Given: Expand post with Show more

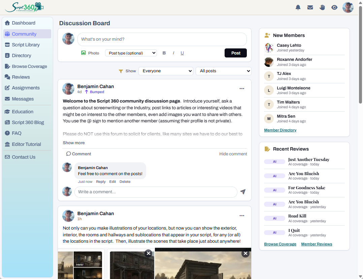Looking at the screenshot, I should [74, 143].
